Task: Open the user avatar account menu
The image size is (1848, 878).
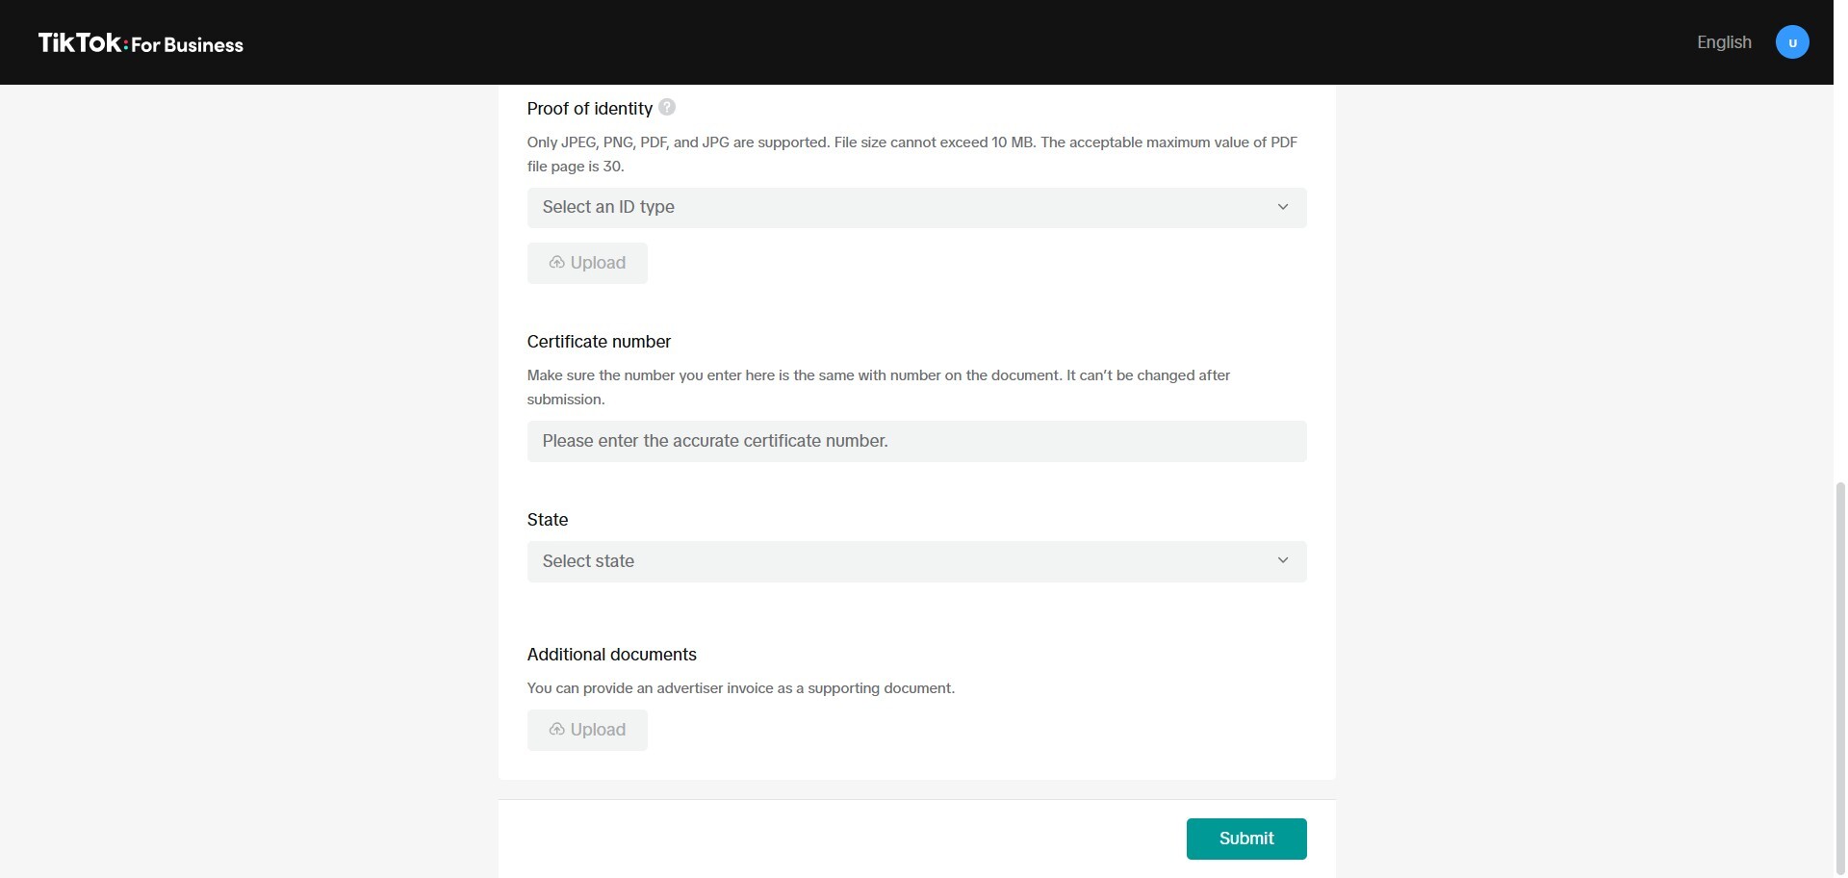Action: tap(1791, 42)
